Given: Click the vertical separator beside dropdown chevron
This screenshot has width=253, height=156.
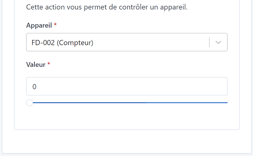Looking at the screenshot, I should [x=209, y=43].
